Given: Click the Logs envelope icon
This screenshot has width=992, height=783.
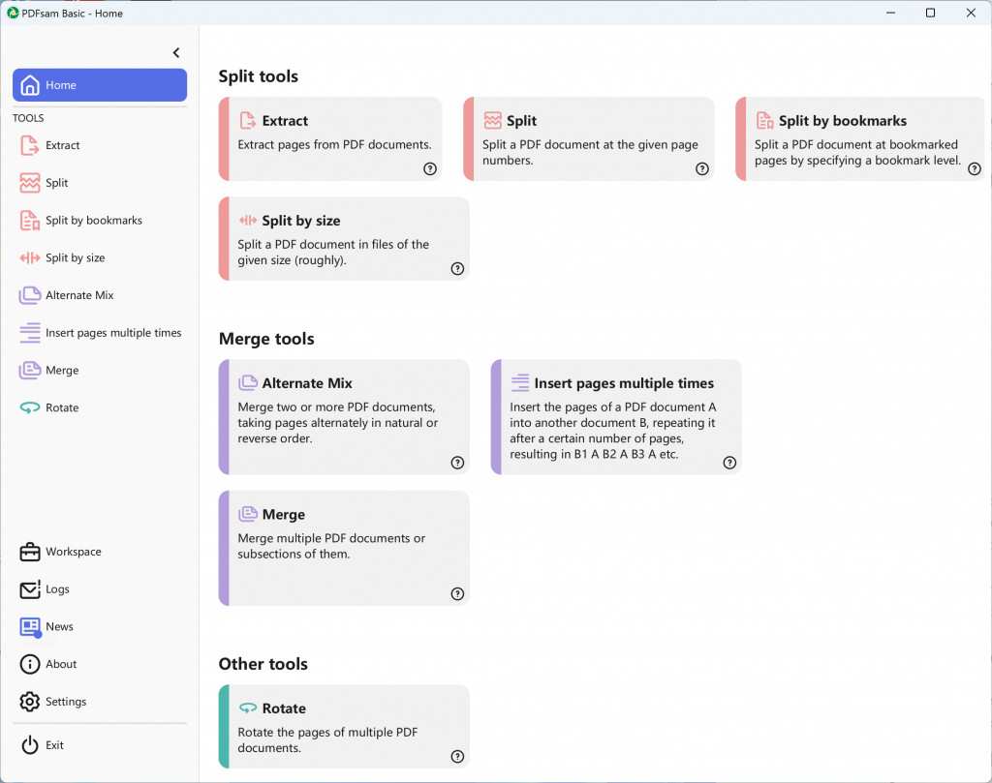Looking at the screenshot, I should pos(30,589).
